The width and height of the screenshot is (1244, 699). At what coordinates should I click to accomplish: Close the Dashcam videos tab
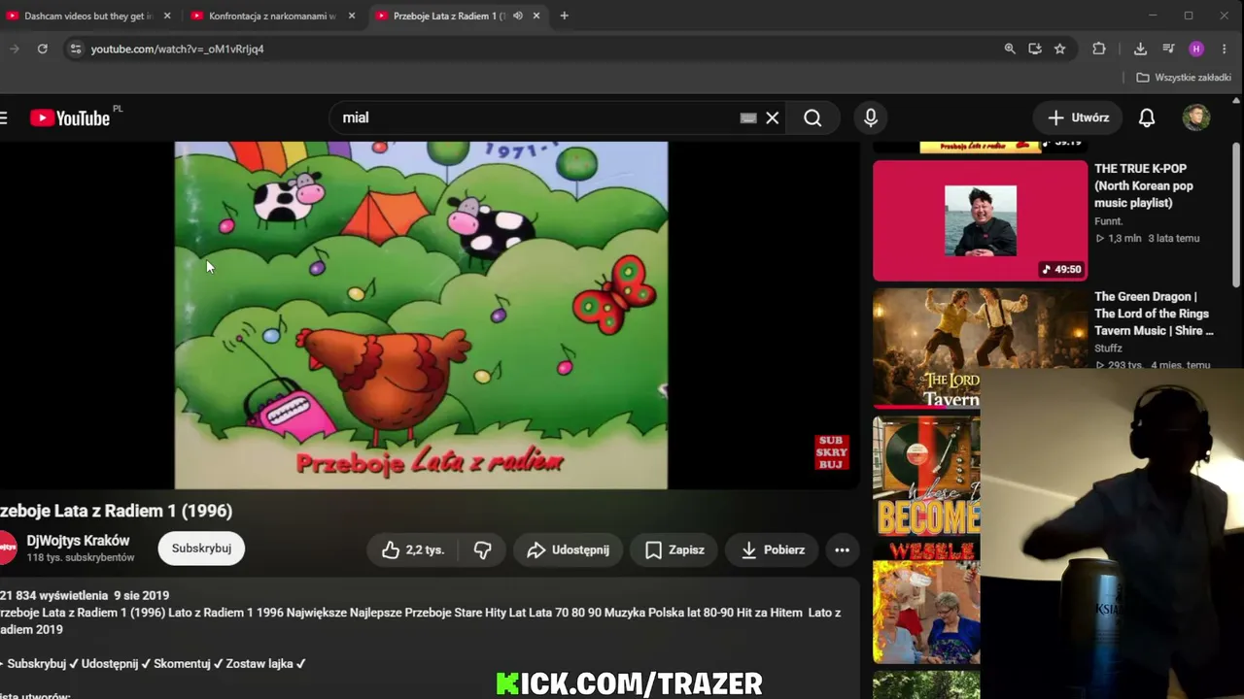point(167,16)
